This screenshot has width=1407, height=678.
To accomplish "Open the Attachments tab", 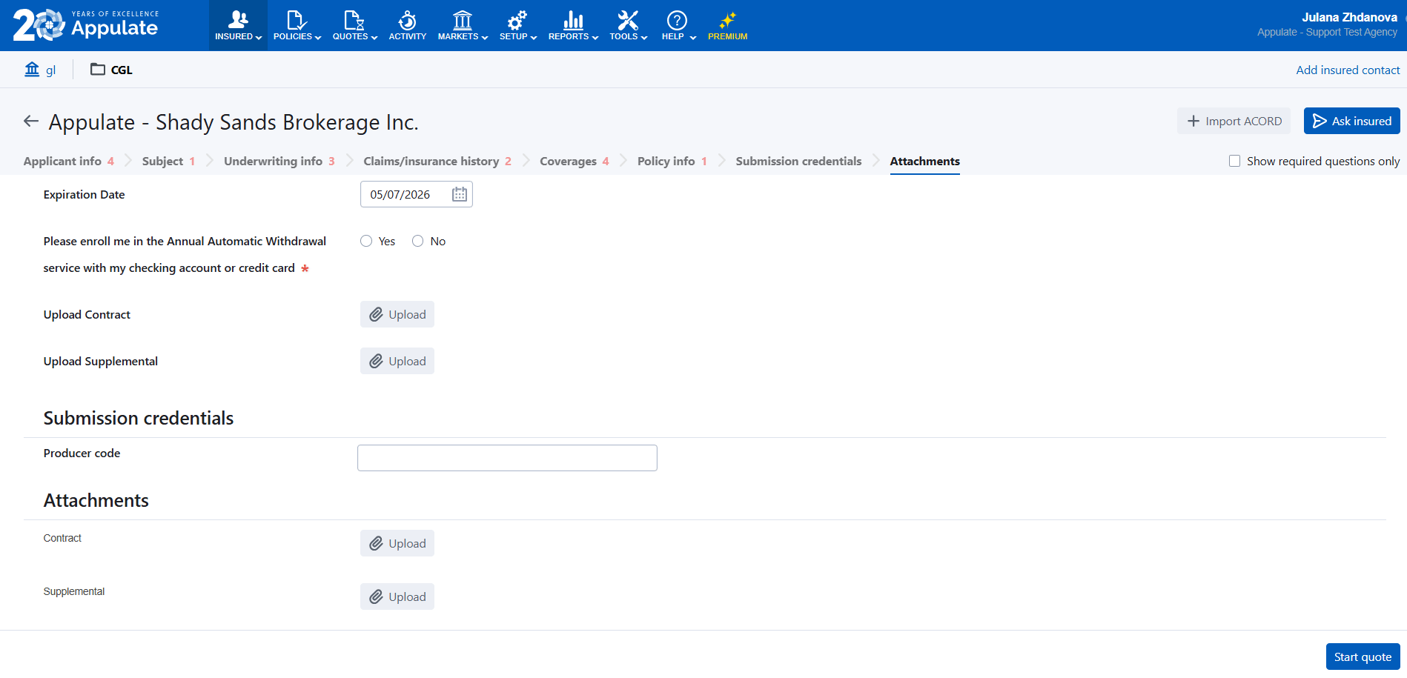I will [924, 161].
